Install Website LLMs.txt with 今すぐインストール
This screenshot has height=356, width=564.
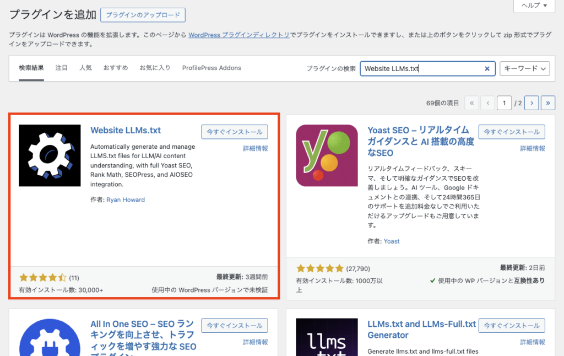point(234,132)
